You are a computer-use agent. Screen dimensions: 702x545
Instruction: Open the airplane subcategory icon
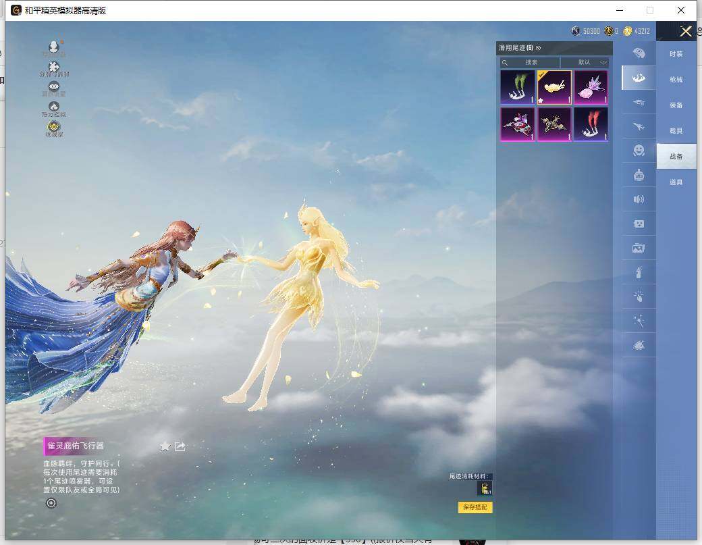639,126
